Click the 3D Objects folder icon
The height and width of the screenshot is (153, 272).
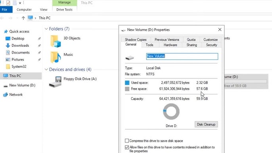(56, 41)
